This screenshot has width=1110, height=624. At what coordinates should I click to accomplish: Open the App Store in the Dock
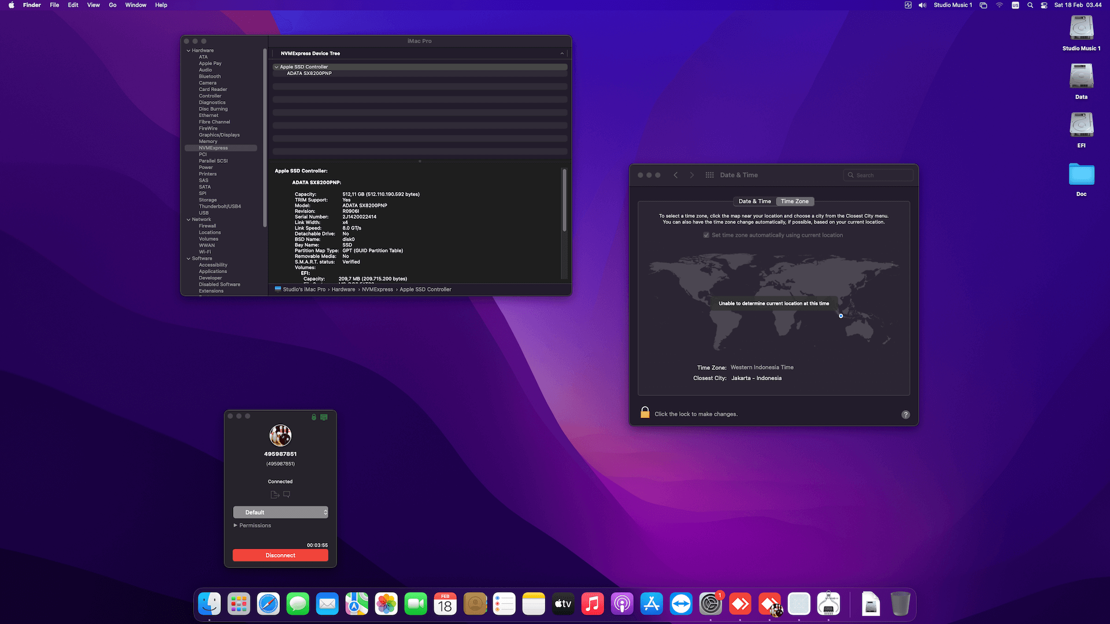tap(652, 604)
